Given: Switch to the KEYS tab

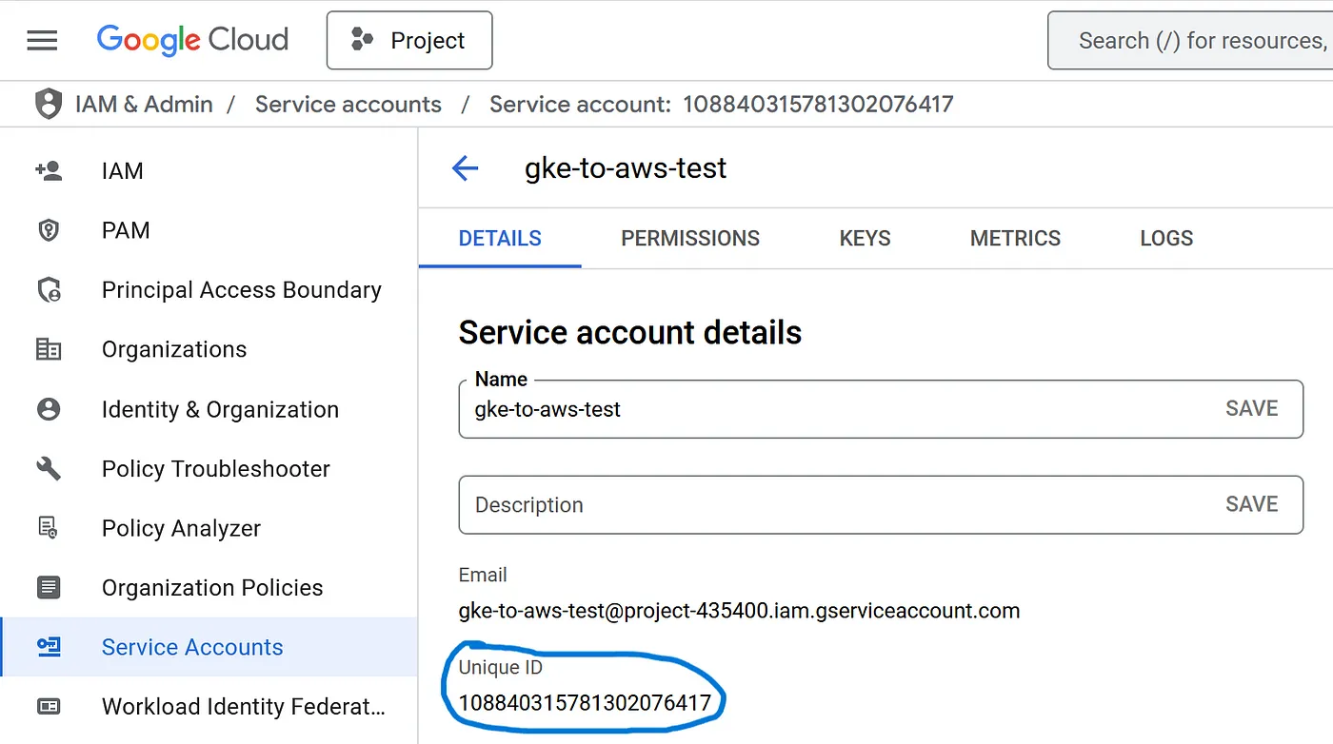Looking at the screenshot, I should (865, 239).
